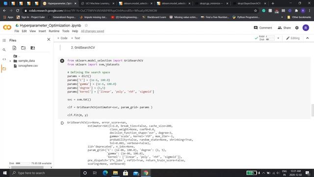Upload a file to session storage
The height and width of the screenshot is (177, 314).
click(14, 48)
